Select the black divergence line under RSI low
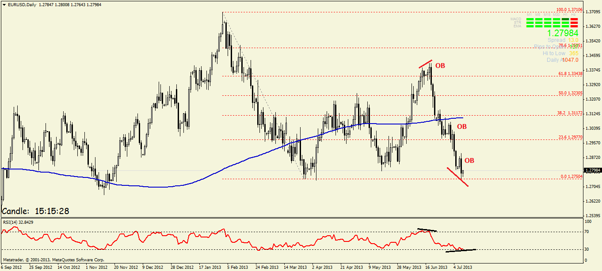The height and width of the screenshot is (271, 602). point(461,251)
